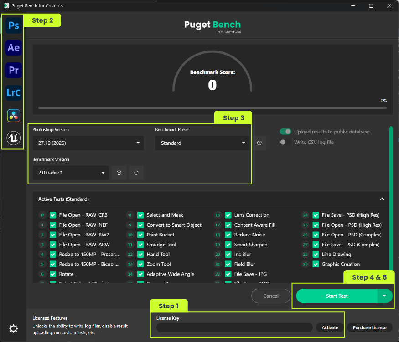Uncheck Line Drawing test checkbox

pos(316,255)
